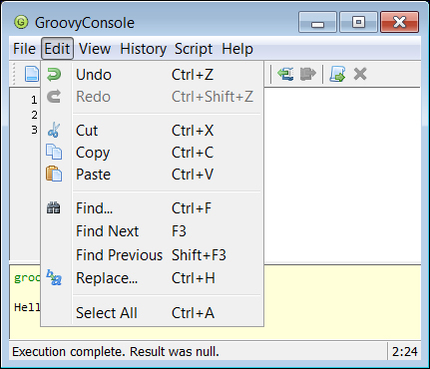Click the 'Hell' text in the output pane
Image resolution: width=430 pixels, height=369 pixels.
27,307
